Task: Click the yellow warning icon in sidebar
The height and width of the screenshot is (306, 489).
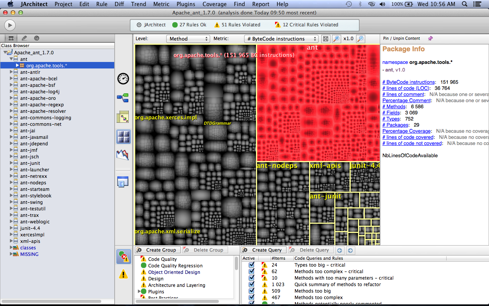Action: (123, 274)
